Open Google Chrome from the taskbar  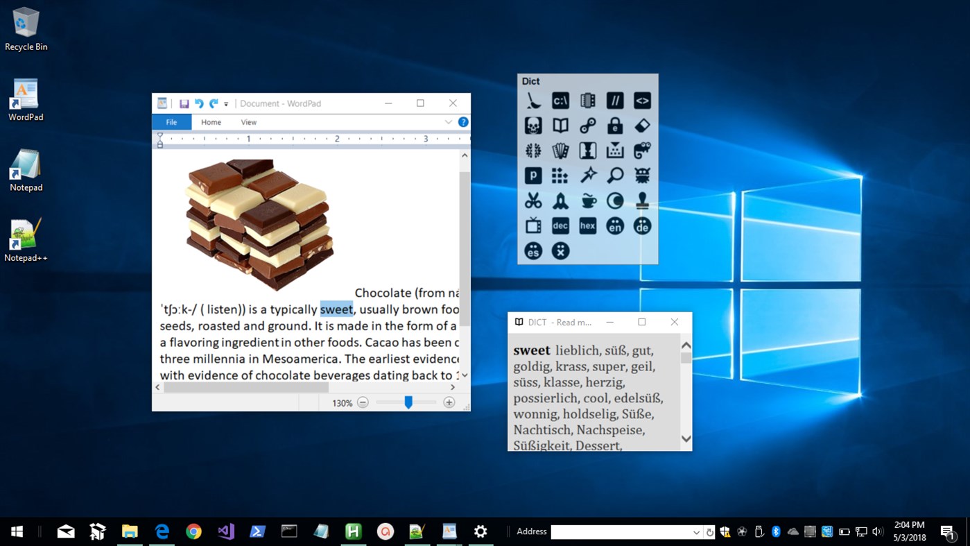tap(193, 531)
